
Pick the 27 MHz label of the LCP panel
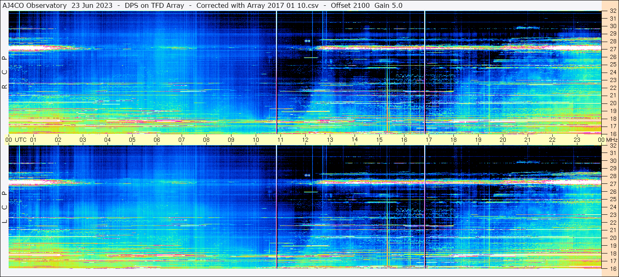click(613, 184)
